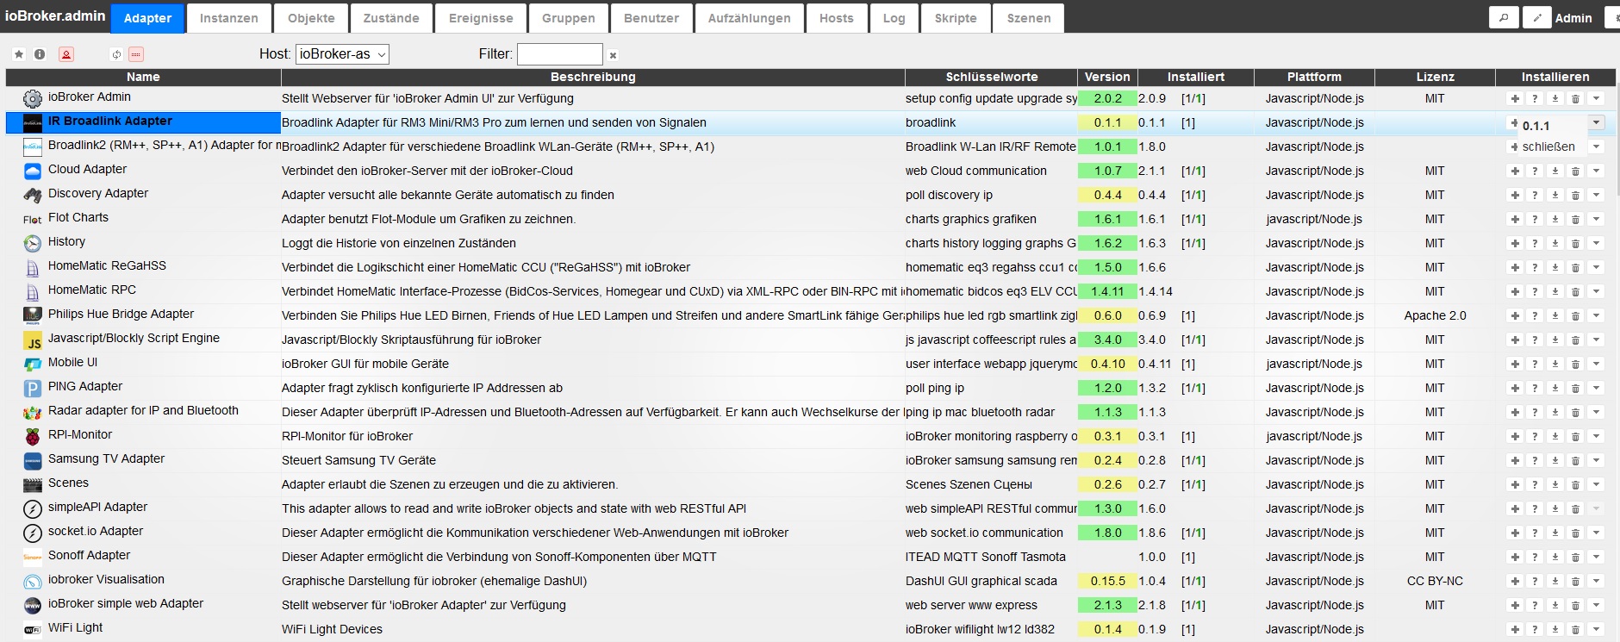Open the Zustände tab

click(391, 18)
